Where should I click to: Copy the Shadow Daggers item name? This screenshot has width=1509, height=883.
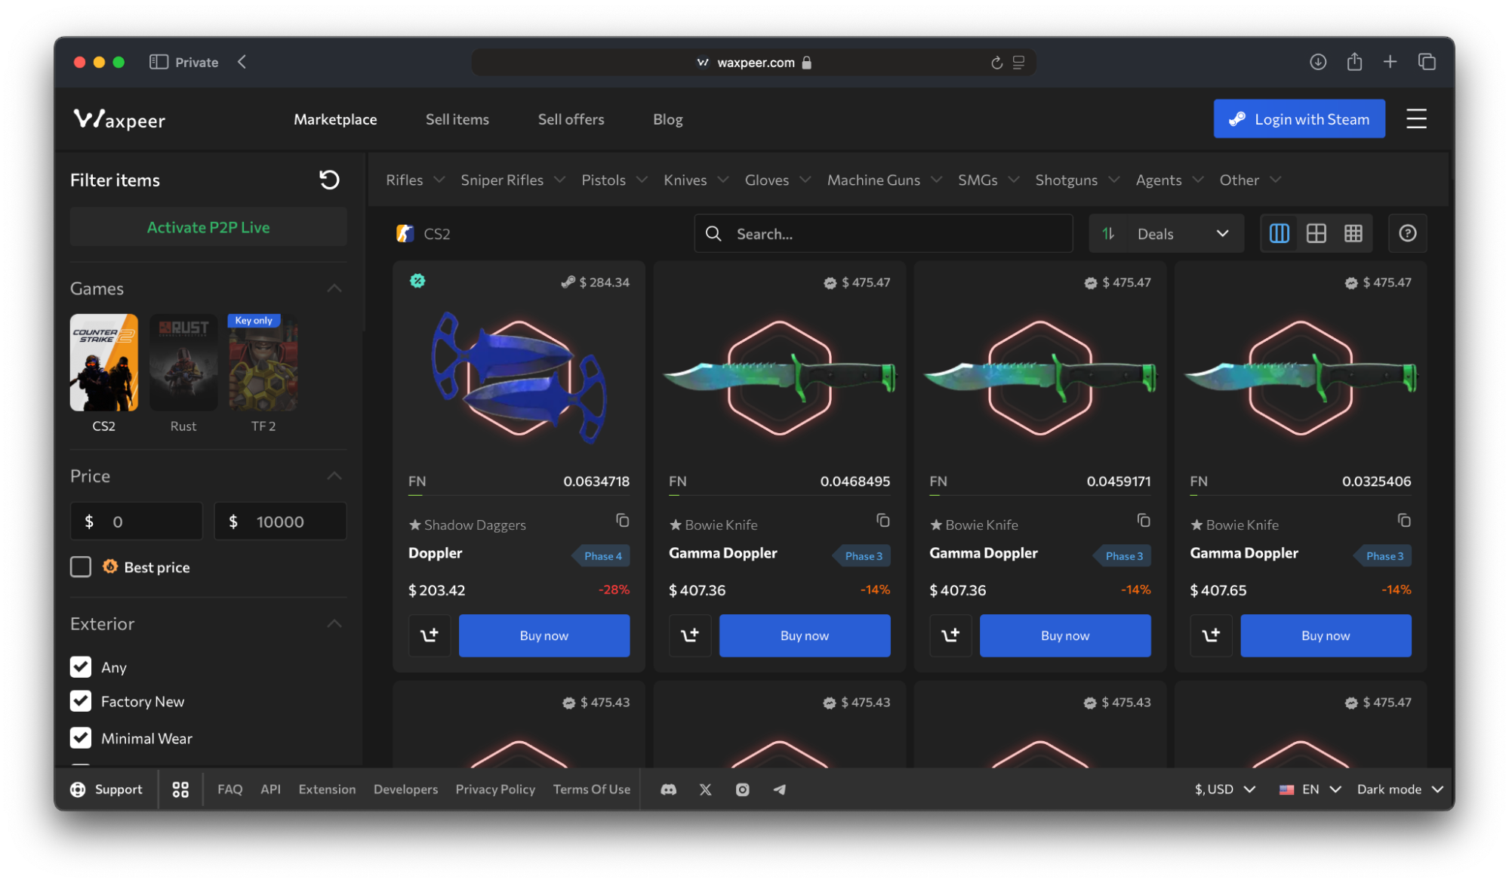pos(622,521)
